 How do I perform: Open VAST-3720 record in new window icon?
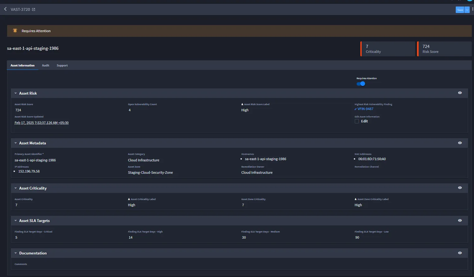tap(33, 10)
